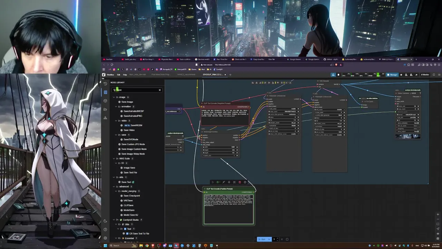
Task: Open the Help menu
Action: [x=125, y=74]
